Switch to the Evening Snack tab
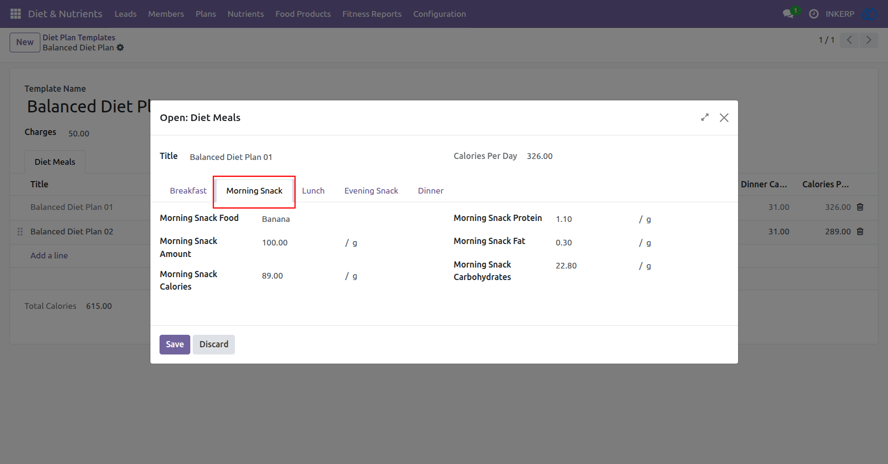Image resolution: width=888 pixels, height=464 pixels. [371, 191]
